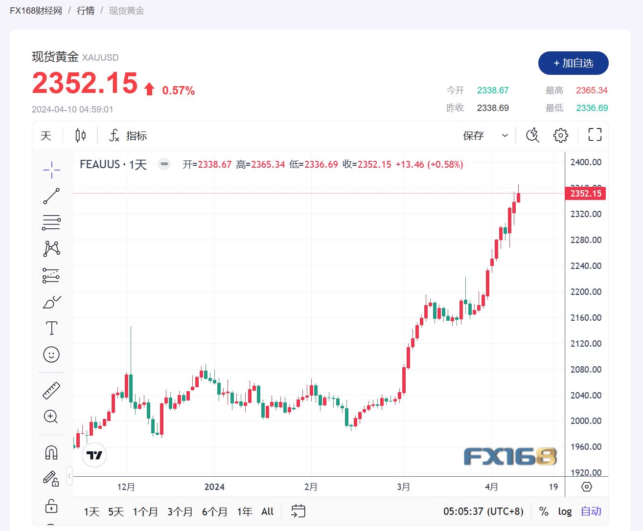
Task: Open FX168财经网 breadcrumb link
Action: (x=36, y=11)
